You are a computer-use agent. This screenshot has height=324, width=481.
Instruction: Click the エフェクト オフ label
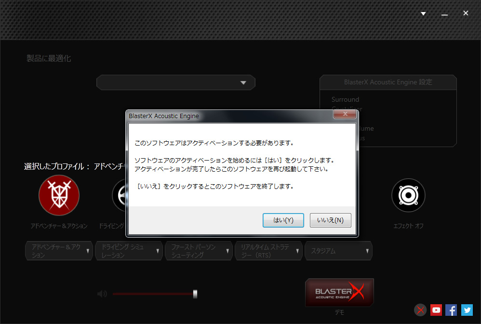(408, 226)
